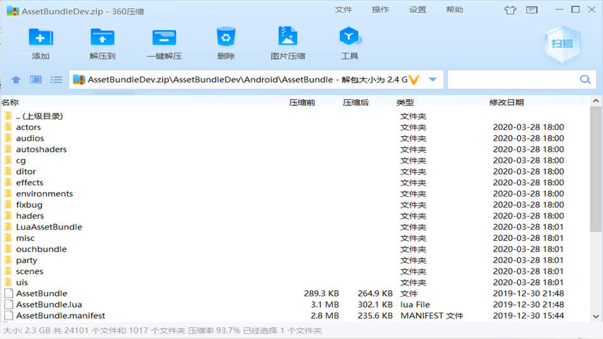
Task: Select the fixbug folder
Action: [30, 205]
